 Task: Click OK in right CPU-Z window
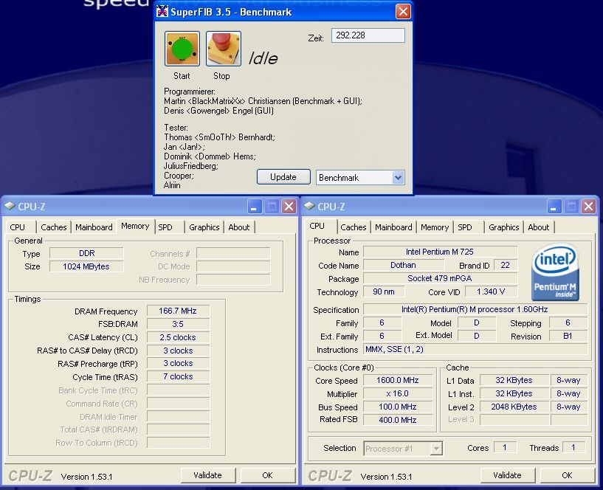click(567, 475)
